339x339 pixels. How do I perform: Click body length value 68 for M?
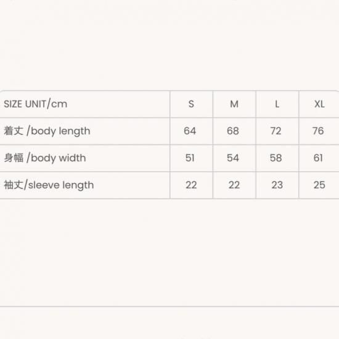tap(233, 131)
